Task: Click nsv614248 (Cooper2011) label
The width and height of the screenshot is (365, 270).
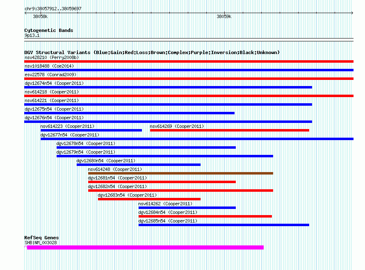Action: pos(115,169)
